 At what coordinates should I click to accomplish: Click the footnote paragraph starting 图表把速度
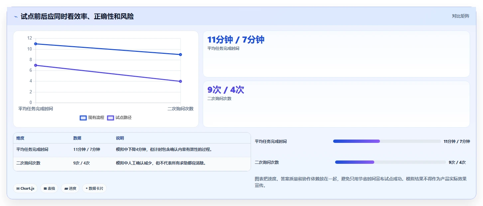pos(361,182)
